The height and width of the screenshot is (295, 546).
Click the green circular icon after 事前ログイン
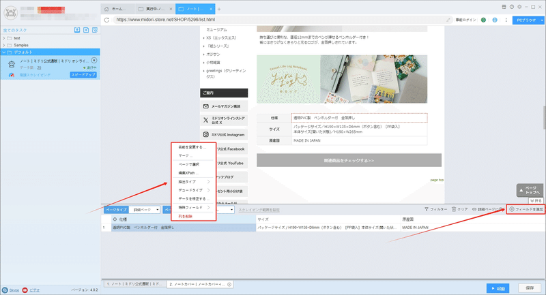click(483, 20)
